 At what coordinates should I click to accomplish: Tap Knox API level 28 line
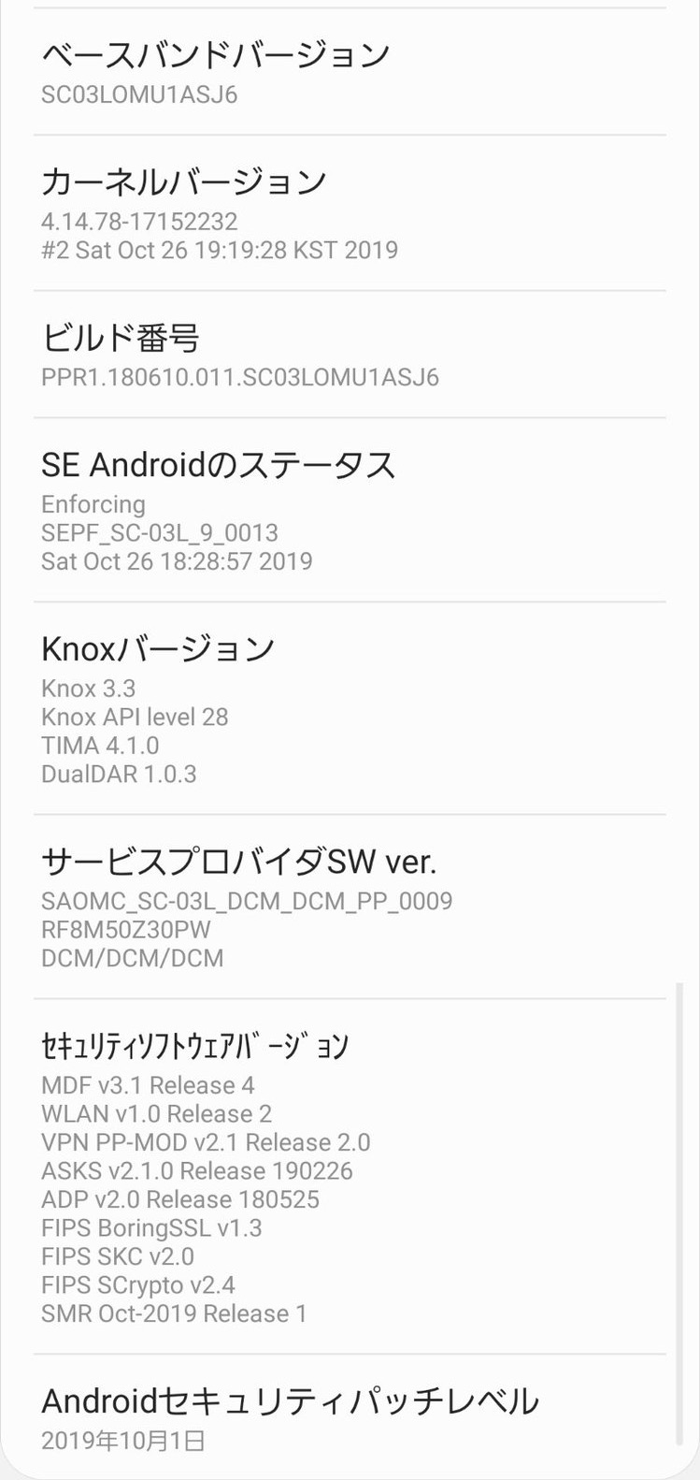pos(135,718)
